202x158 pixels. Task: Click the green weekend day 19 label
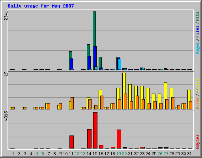(x=118, y=154)
